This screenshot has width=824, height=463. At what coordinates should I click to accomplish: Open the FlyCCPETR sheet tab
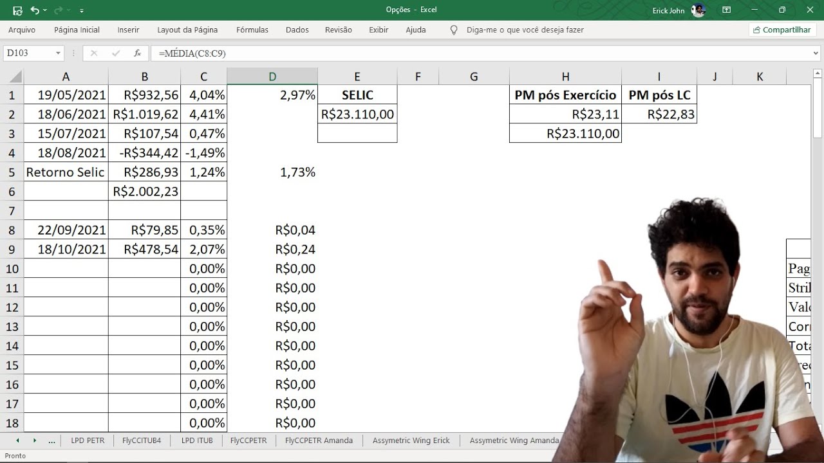(248, 440)
